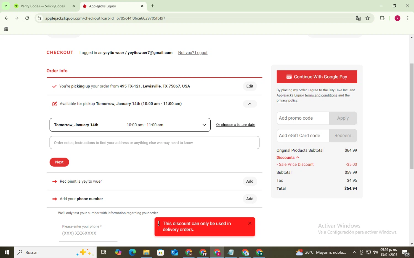The height and width of the screenshot is (258, 414).
Task: Open the pickup date and time dropdown
Action: [x=130, y=125]
